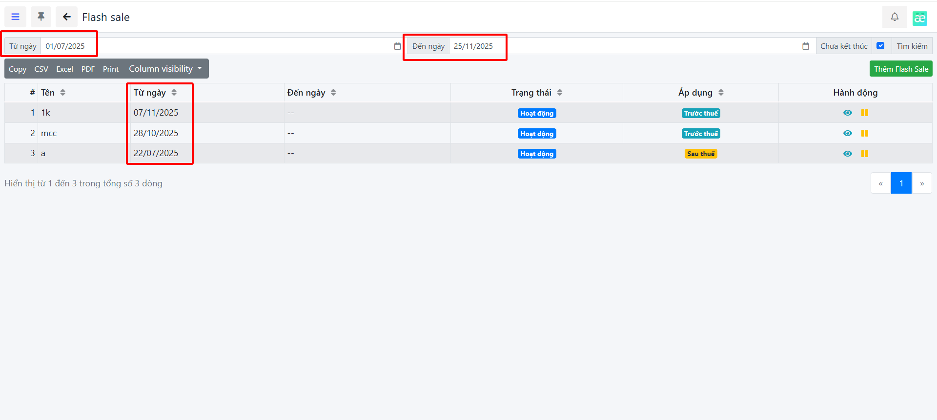937x420 pixels.
Task: Sort table by Trạng thái column
Action: click(x=559, y=93)
